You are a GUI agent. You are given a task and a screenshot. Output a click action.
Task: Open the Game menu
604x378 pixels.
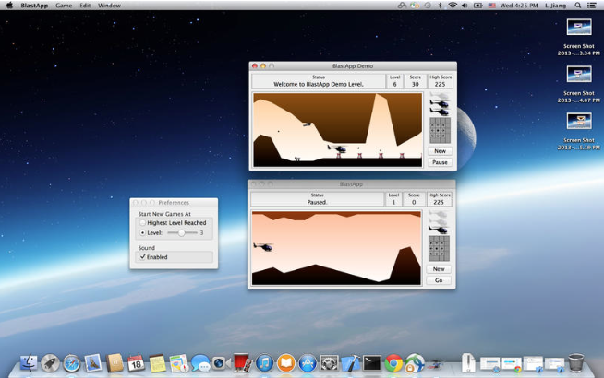[x=64, y=6]
